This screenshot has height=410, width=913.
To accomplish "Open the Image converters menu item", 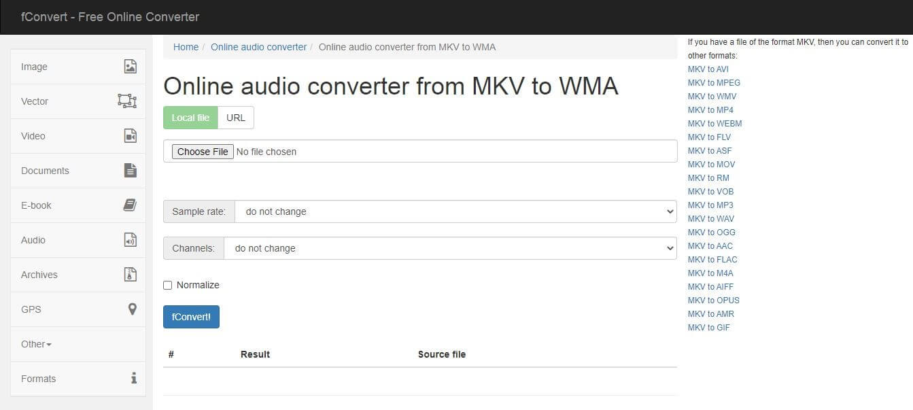I will (78, 67).
